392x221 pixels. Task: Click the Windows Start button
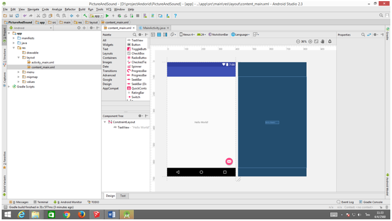tap(8, 214)
